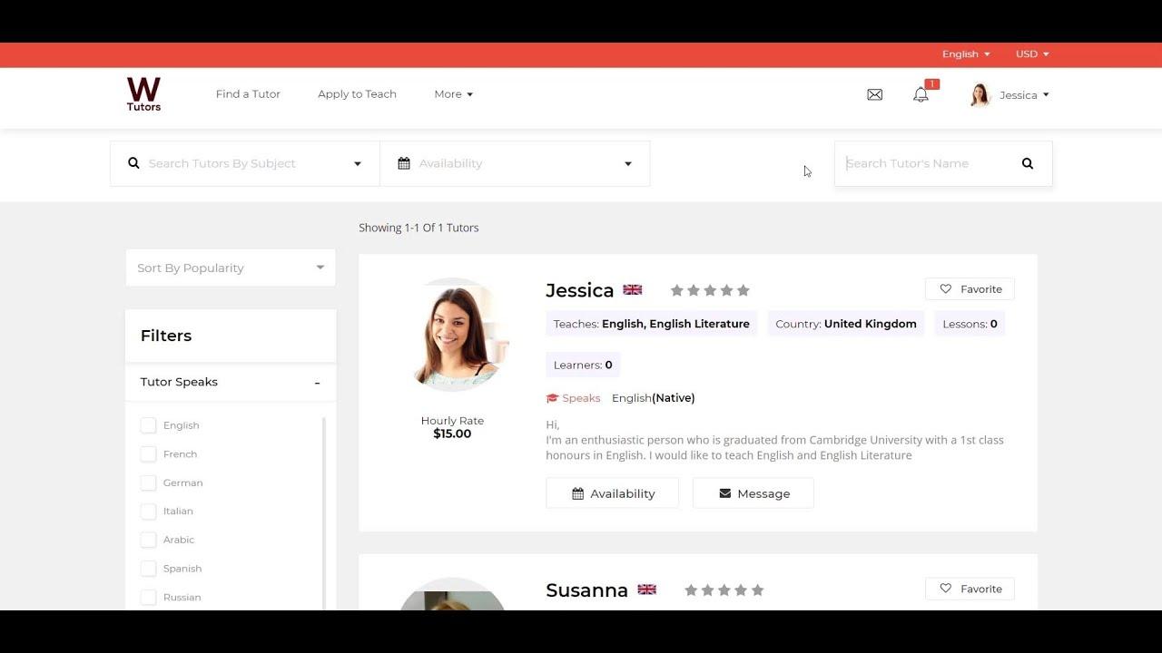Image resolution: width=1162 pixels, height=653 pixels.
Task: Open the messages envelope icon in header
Action: coord(875,94)
